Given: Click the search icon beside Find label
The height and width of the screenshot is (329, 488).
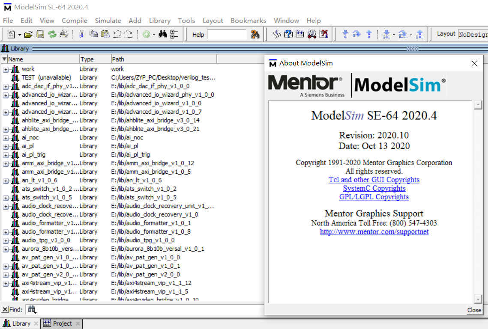Looking at the screenshot, I should coord(32,309).
